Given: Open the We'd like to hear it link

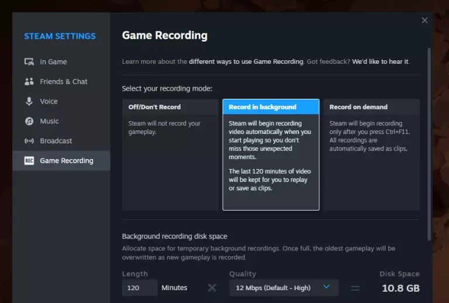Looking at the screenshot, I should click(x=380, y=61).
